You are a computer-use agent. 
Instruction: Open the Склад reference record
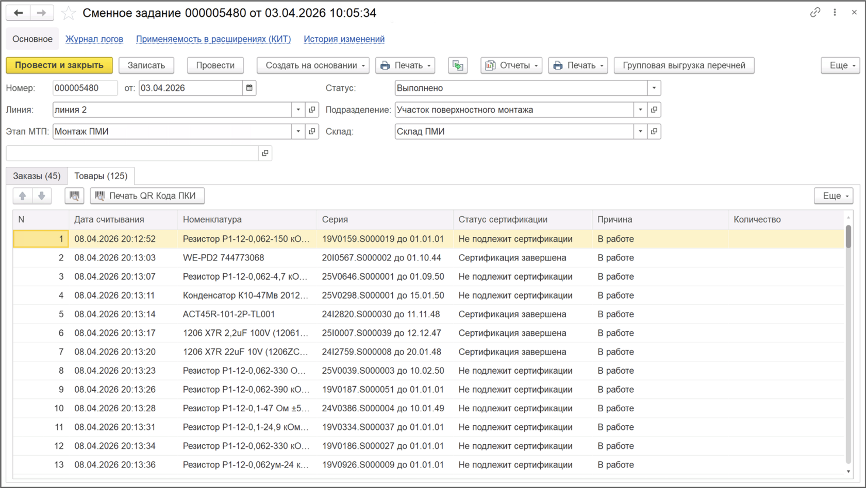pos(654,131)
